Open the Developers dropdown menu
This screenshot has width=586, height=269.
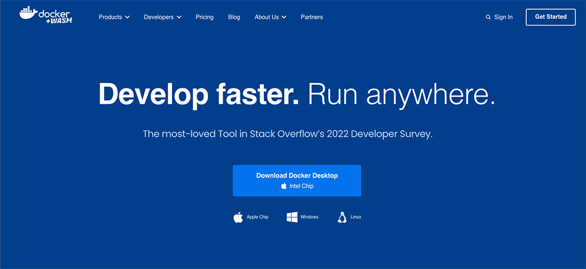click(x=162, y=17)
